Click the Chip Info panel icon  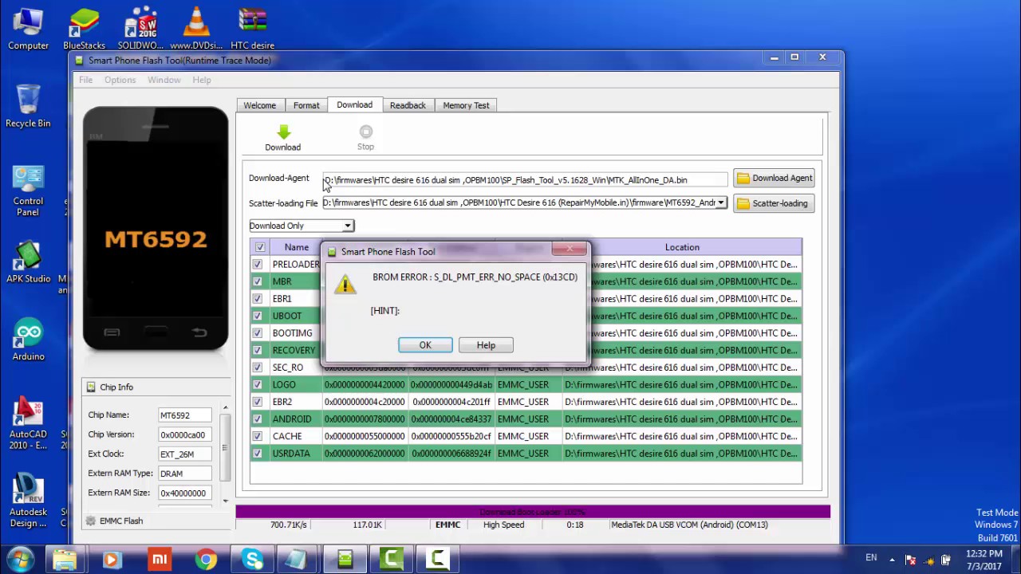[x=90, y=387]
